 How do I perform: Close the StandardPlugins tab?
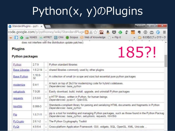[41, 27]
